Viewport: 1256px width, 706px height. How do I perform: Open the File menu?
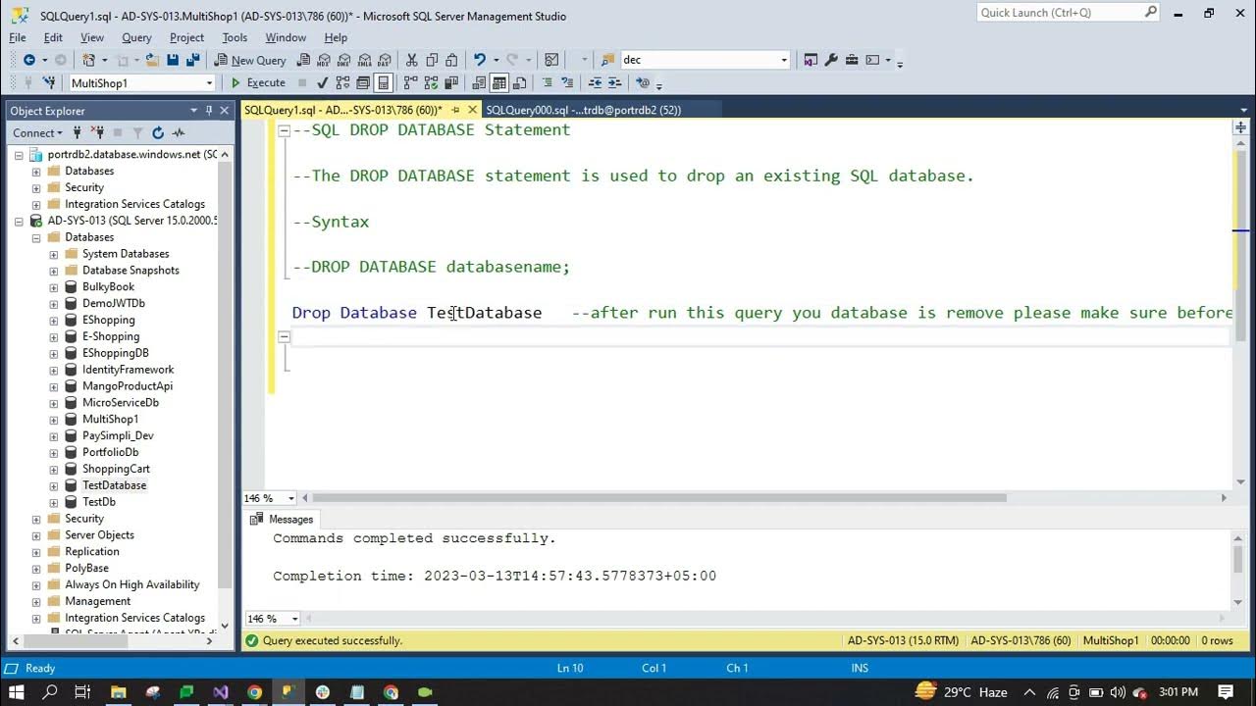pyautogui.click(x=18, y=37)
